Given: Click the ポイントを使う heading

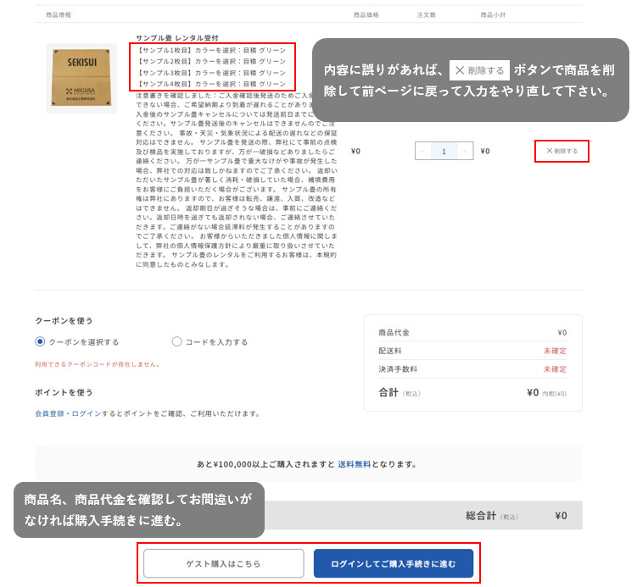Looking at the screenshot, I should coord(64,392).
